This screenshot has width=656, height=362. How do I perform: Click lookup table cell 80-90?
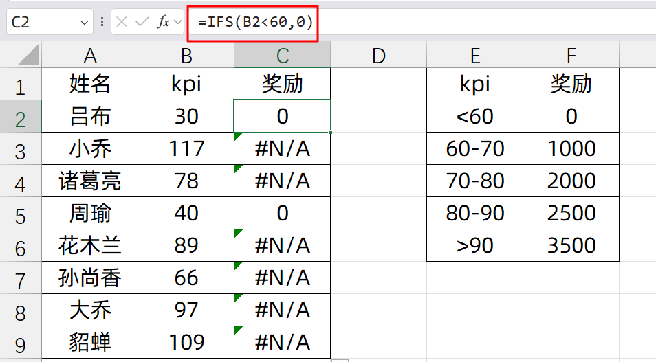[x=475, y=213]
